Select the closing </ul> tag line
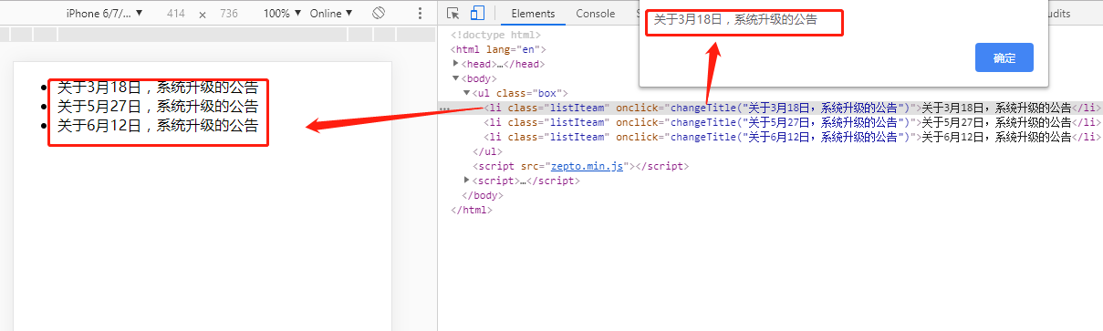 pos(488,151)
